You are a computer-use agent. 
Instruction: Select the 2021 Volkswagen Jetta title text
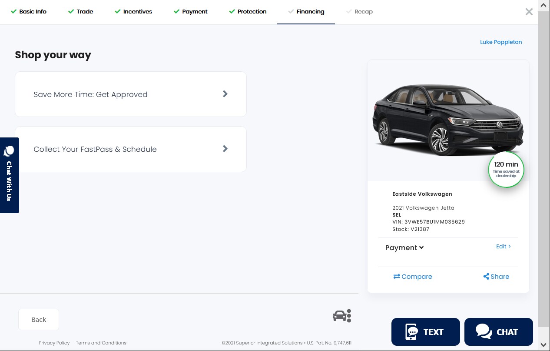click(x=423, y=208)
